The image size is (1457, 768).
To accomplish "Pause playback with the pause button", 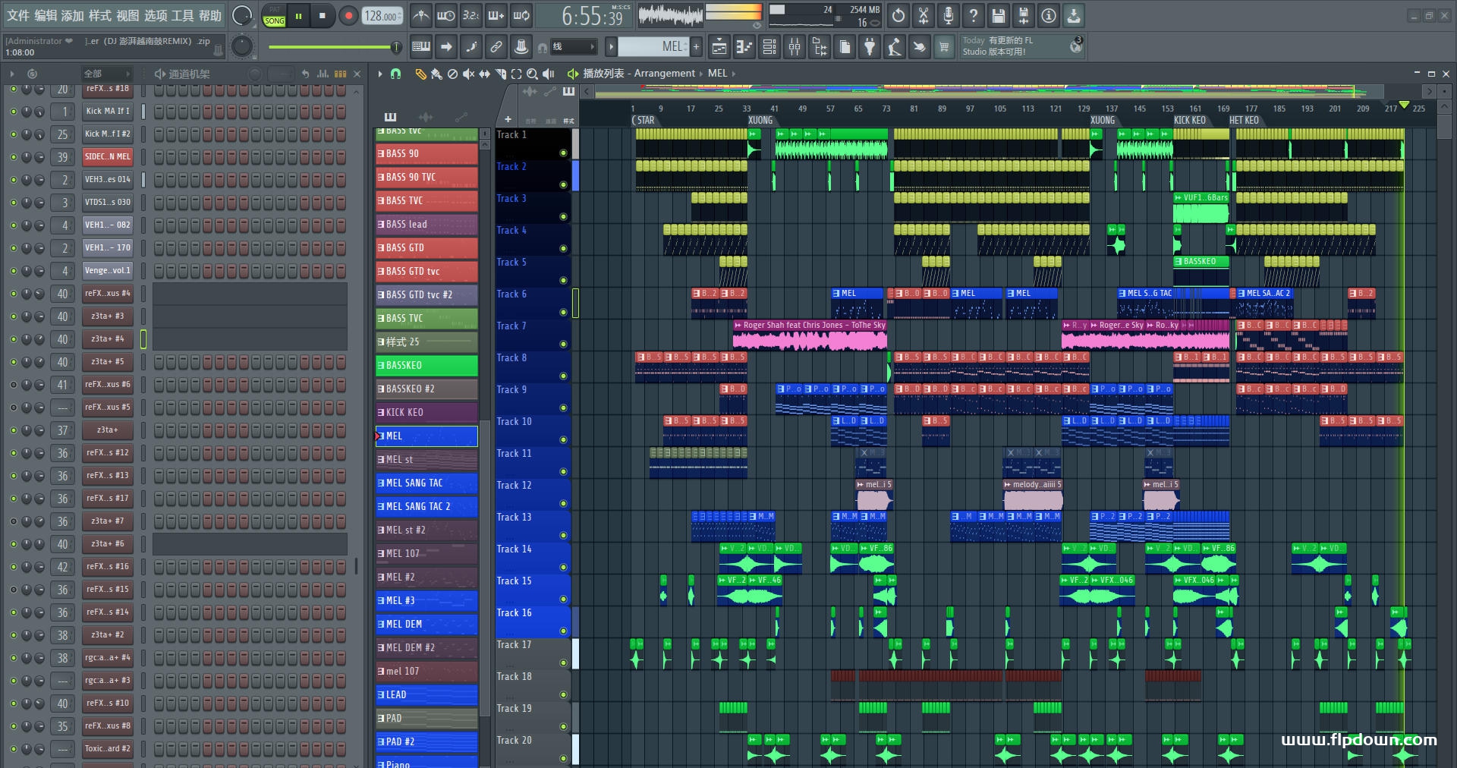I will 299,15.
